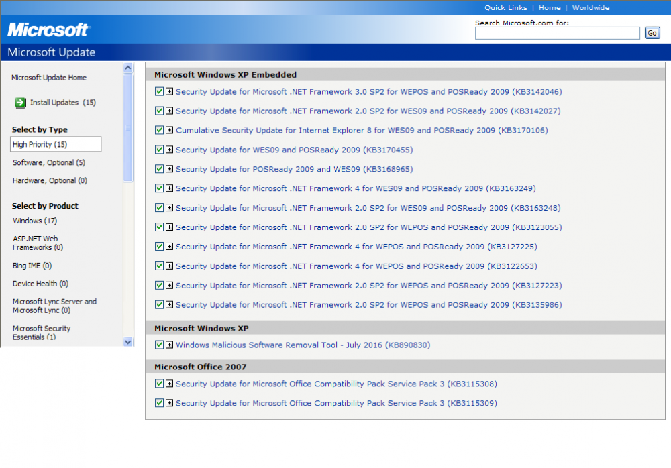Image resolution: width=671 pixels, height=468 pixels.
Task: Uncheck the KB3163248 update checkbox
Action: click(x=159, y=208)
